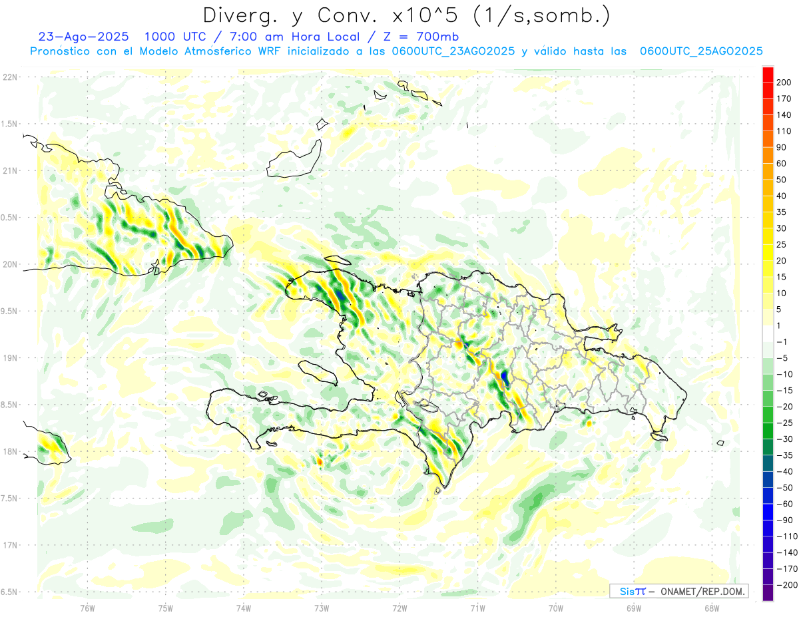Image resolution: width=799 pixels, height=617 pixels.
Task: Click the '-20' colorbar value
Action: (784, 406)
